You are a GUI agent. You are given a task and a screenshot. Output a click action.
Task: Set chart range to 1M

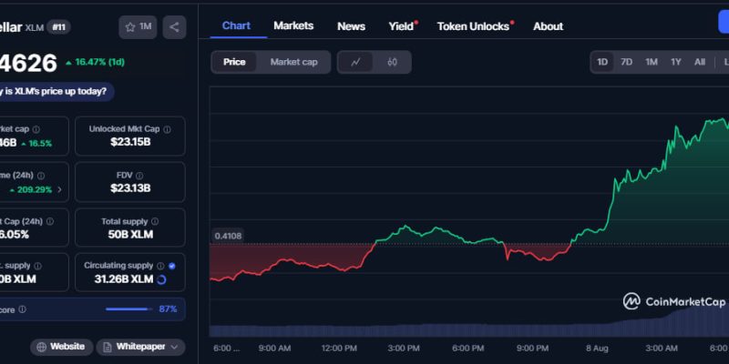point(652,62)
